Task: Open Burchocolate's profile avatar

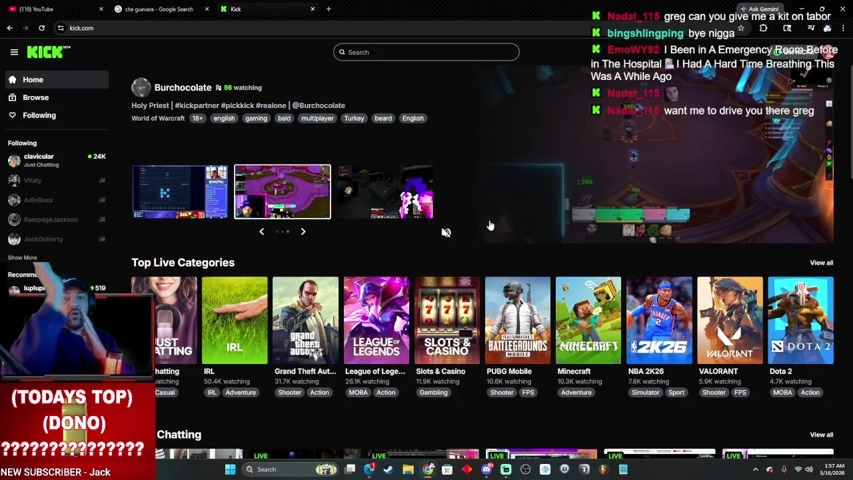Action: tap(141, 87)
